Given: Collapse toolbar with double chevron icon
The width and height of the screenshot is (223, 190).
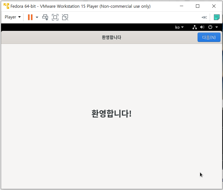Looking at the screenshot, I should click(x=204, y=17).
